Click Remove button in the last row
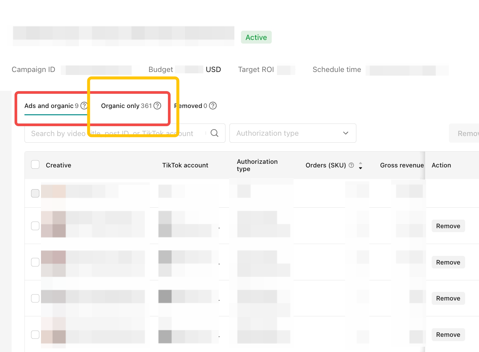Image resolution: width=479 pixels, height=352 pixels. [448, 334]
